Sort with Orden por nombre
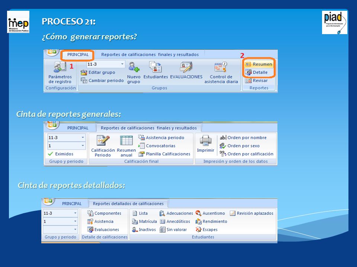Screen dimensions: 357x267 243,138
